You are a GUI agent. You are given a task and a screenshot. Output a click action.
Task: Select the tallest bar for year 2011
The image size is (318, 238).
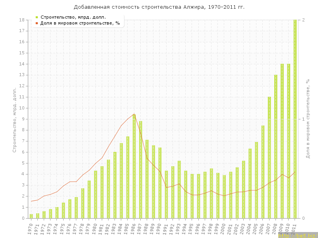click(295, 119)
